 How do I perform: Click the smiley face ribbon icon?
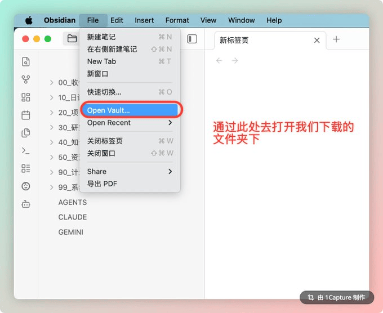point(25,186)
